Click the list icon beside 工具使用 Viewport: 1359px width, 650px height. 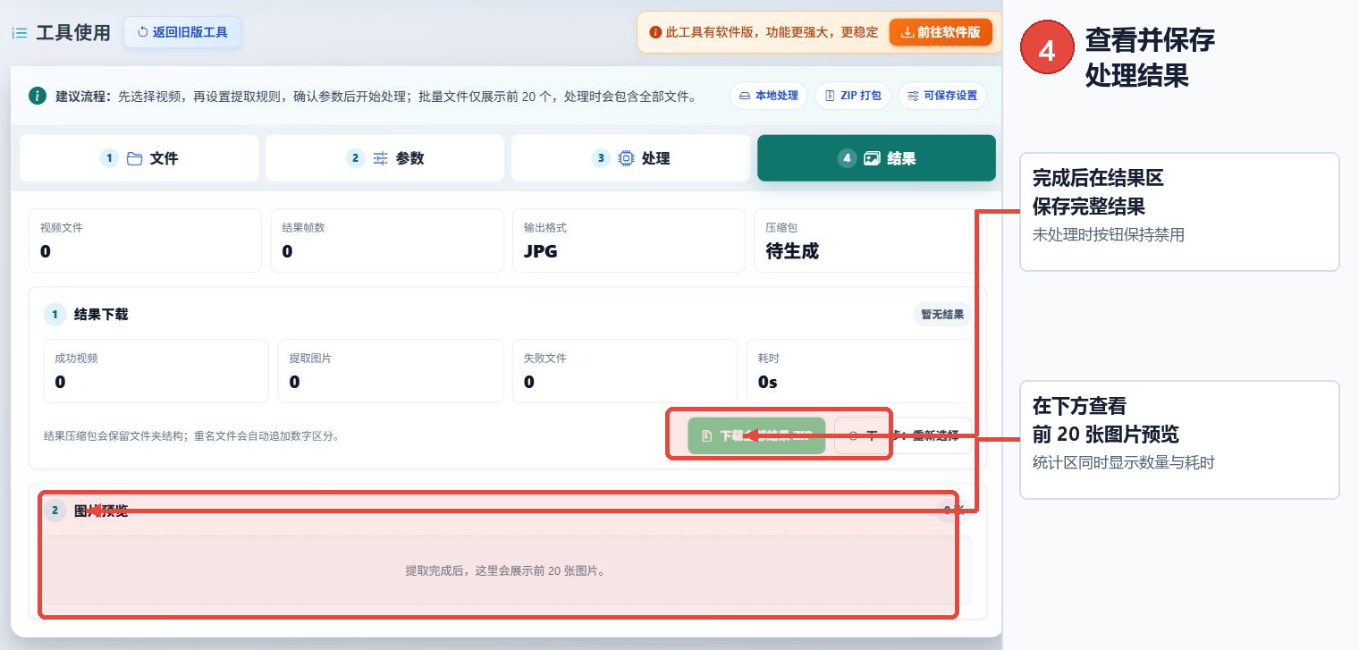coord(19,33)
